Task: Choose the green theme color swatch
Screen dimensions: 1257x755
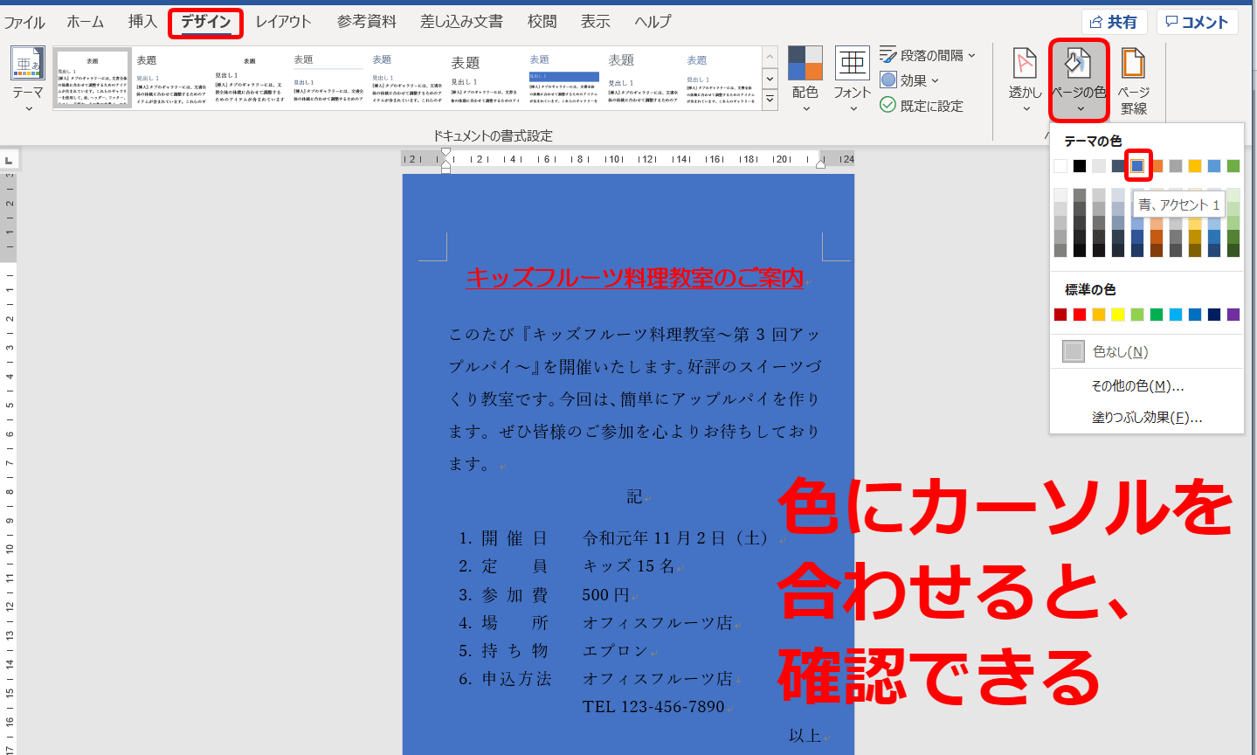Action: coord(1233,166)
